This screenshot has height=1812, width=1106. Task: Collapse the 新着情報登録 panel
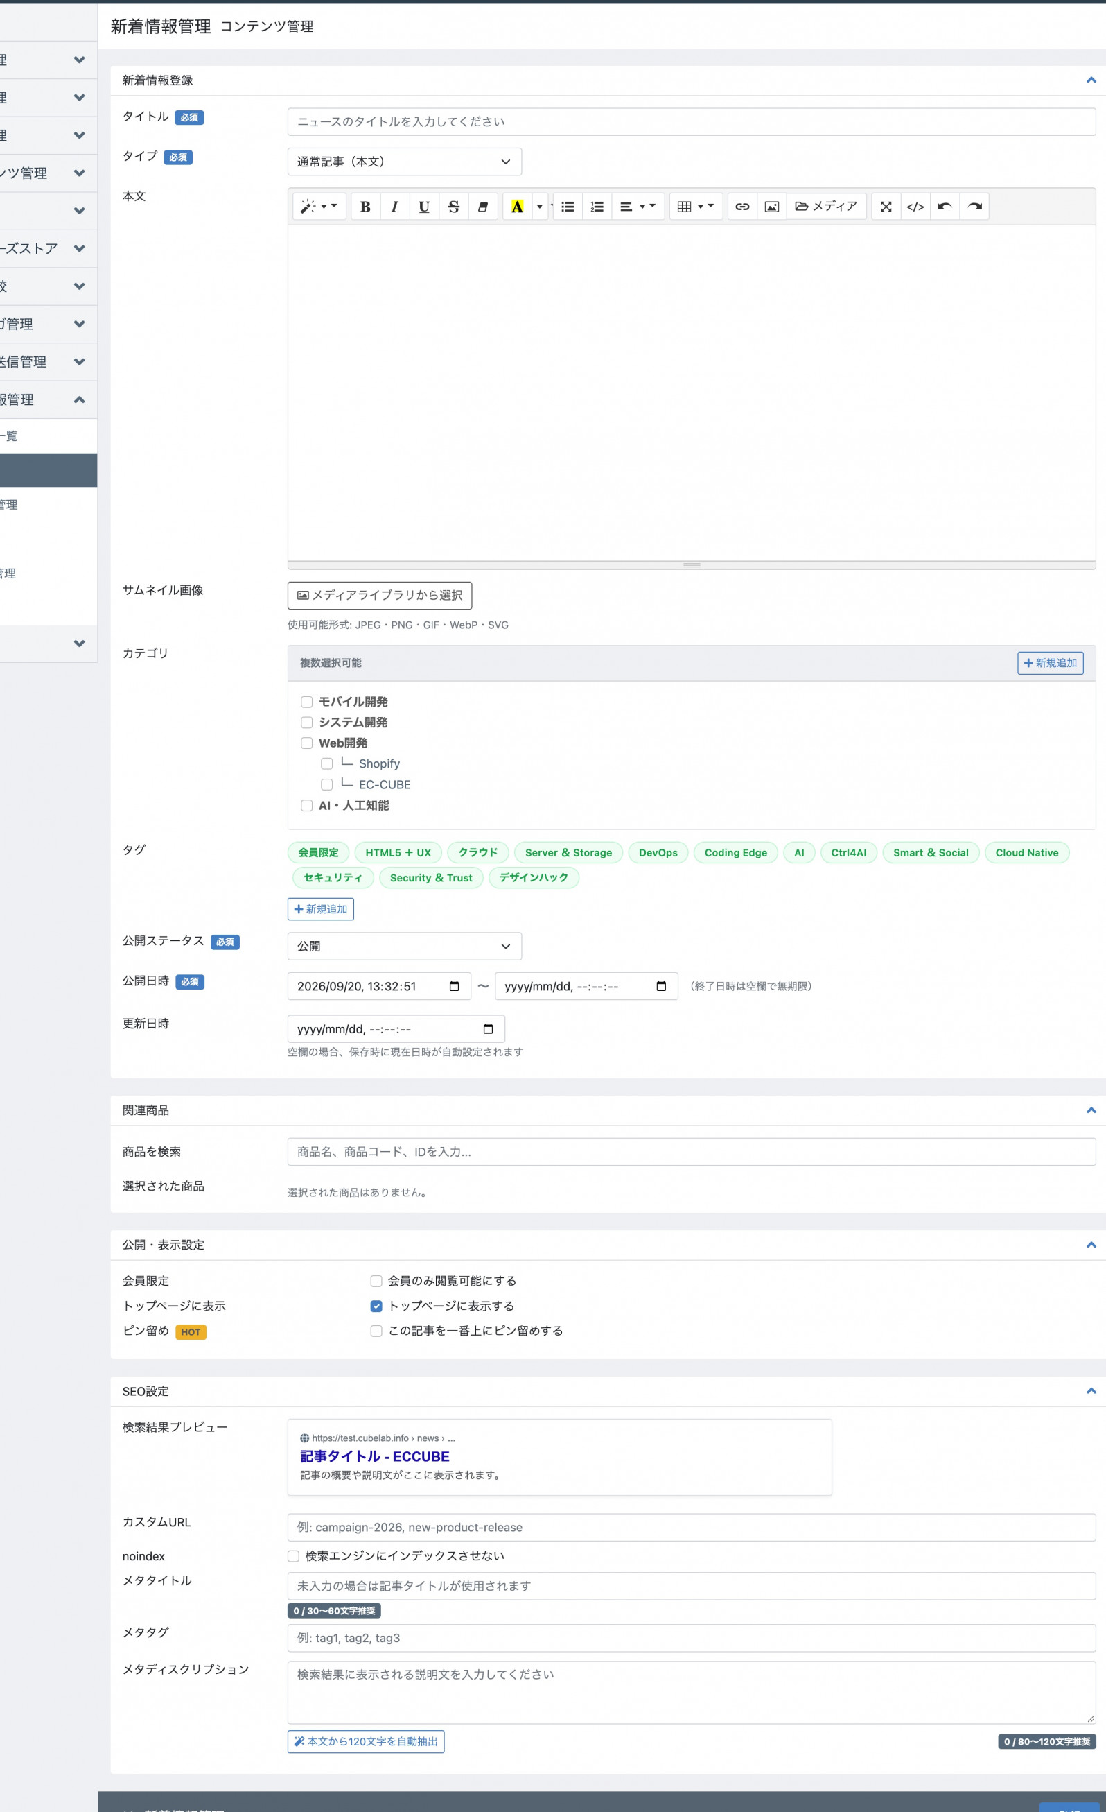pyautogui.click(x=1091, y=80)
